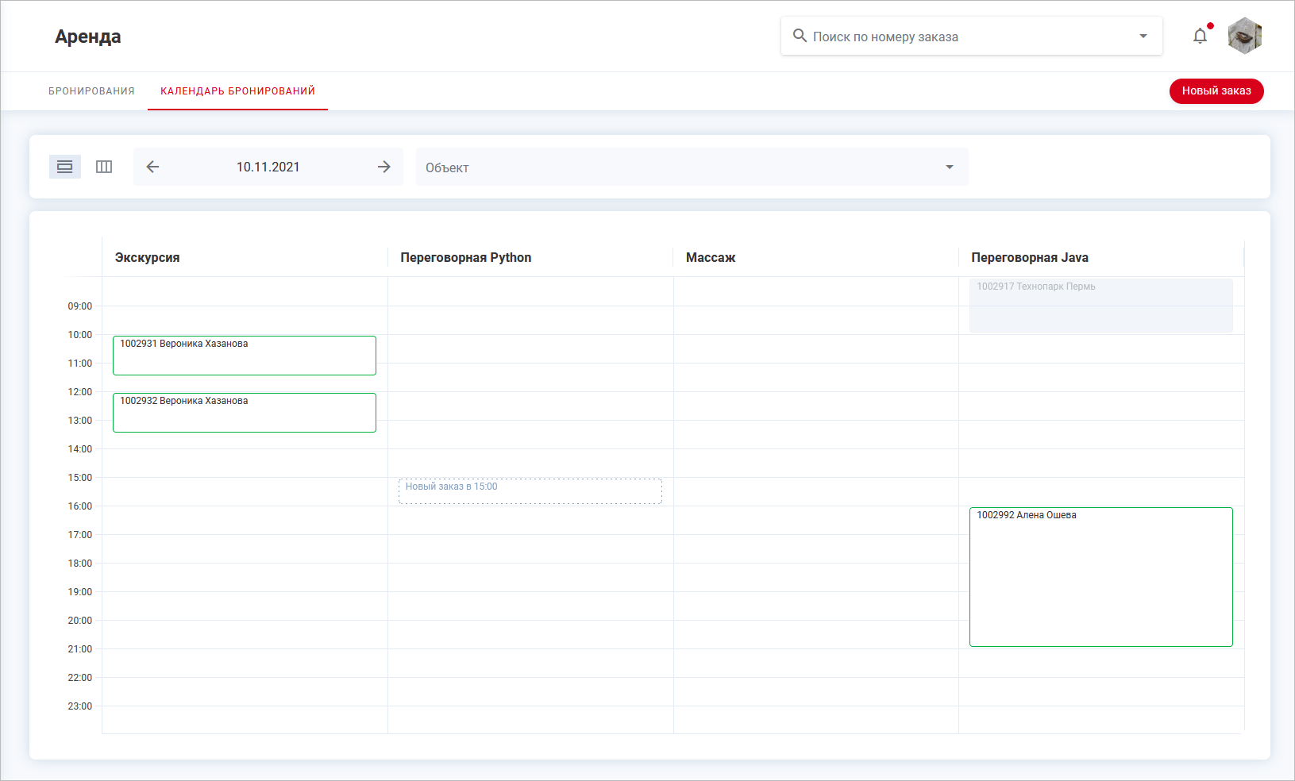This screenshot has height=781, width=1295.
Task: Expand the order search dropdown arrow
Action: point(1143,37)
